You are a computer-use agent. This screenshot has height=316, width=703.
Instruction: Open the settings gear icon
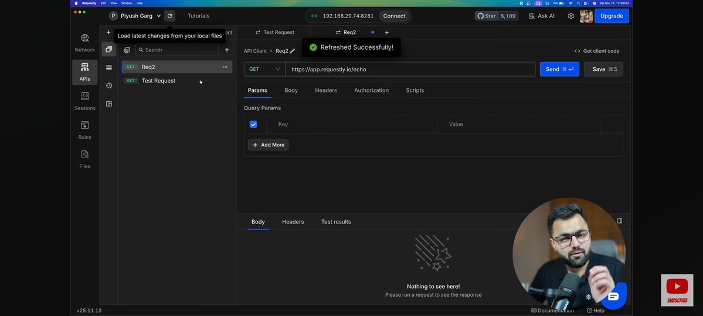[x=570, y=16]
